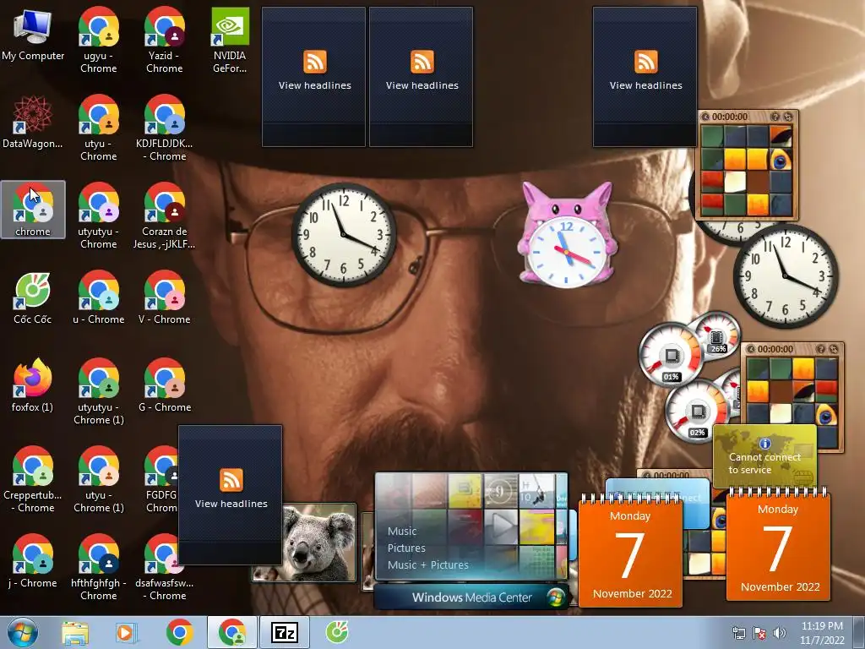The width and height of the screenshot is (865, 649).
Task: Open the Corazn de Jesus Chrome shortcut
Action: (x=165, y=215)
